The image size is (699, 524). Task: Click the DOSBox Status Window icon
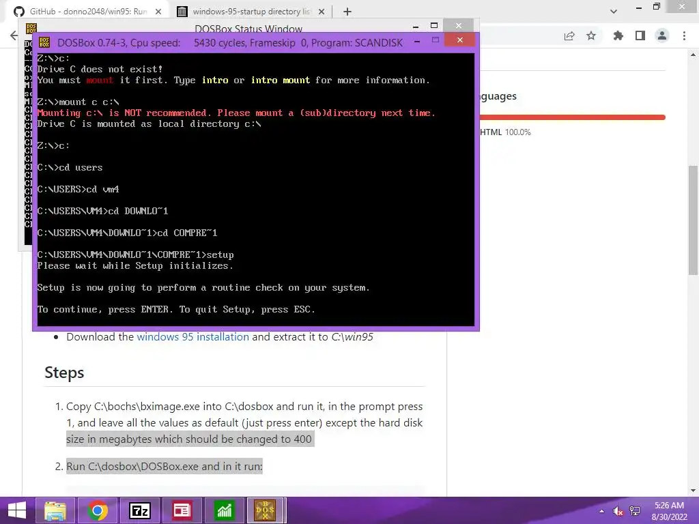click(x=31, y=28)
